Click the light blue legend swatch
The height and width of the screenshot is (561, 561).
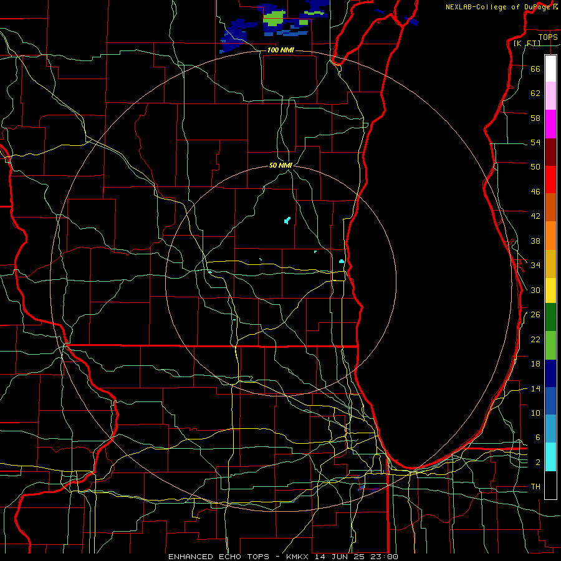[x=550, y=429]
